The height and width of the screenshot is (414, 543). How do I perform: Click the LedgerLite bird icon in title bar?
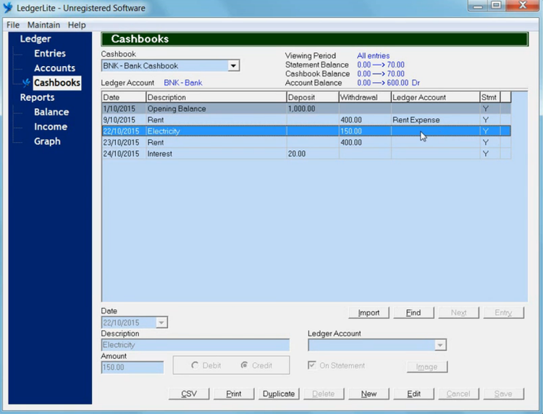pyautogui.click(x=9, y=8)
